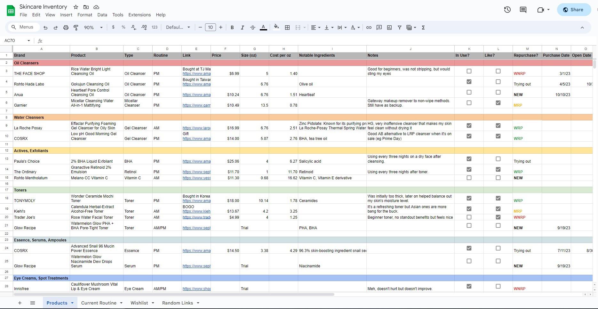Click the Share button
Screen dimensions: 598x309
(x=573, y=10)
